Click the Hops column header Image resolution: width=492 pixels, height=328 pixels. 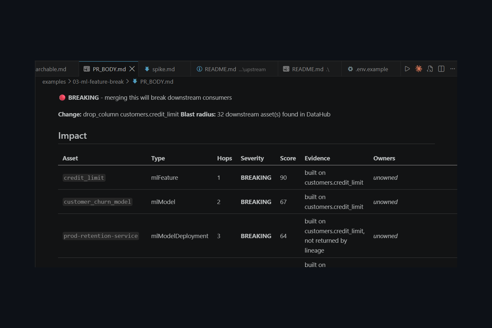(224, 158)
